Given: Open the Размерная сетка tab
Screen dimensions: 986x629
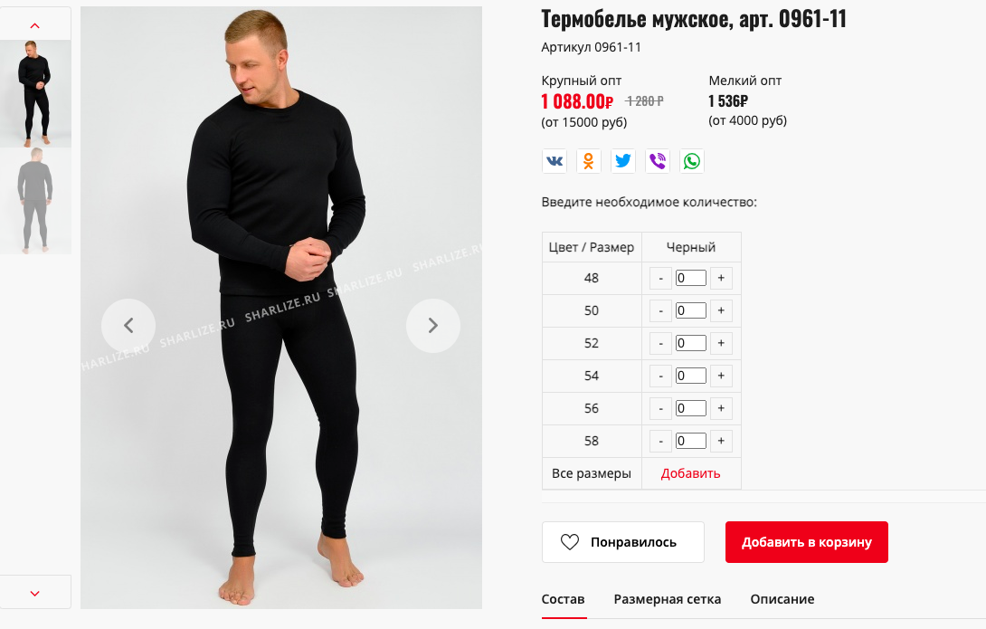Looking at the screenshot, I should point(668,599).
